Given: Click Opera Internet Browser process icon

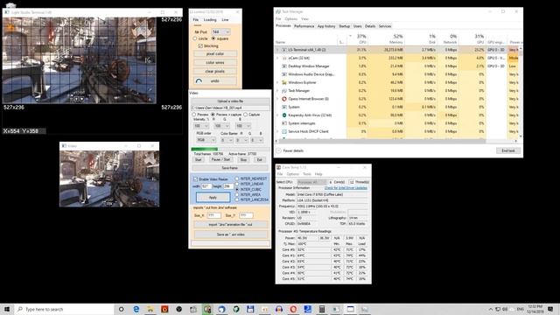Looking at the screenshot, I should (284, 99).
